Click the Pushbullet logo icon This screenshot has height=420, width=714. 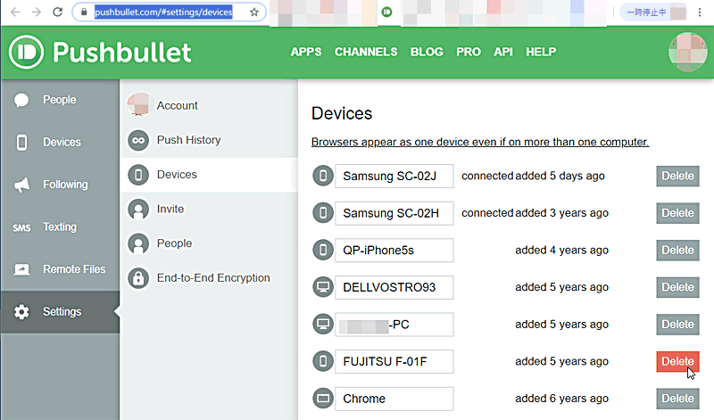(27, 52)
